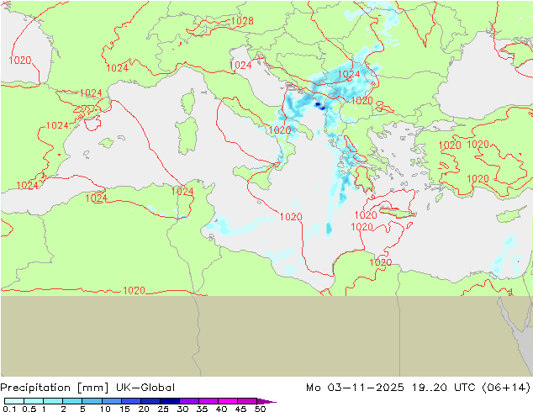Click the '19..20 UTC' time text

[443, 388]
